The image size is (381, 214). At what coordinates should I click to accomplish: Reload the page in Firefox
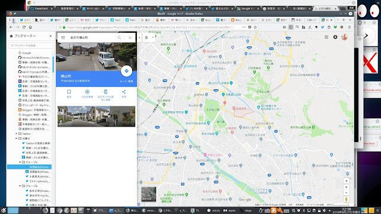coord(24,27)
